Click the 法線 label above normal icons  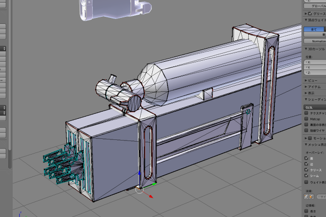point(309,190)
